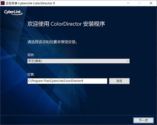Proceed with the 下一步 button

pos(143,120)
